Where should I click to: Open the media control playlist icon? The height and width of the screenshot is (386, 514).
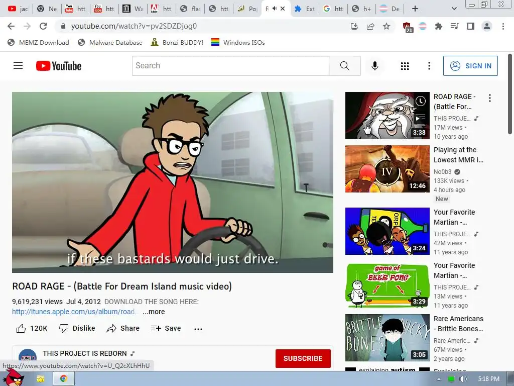455,26
